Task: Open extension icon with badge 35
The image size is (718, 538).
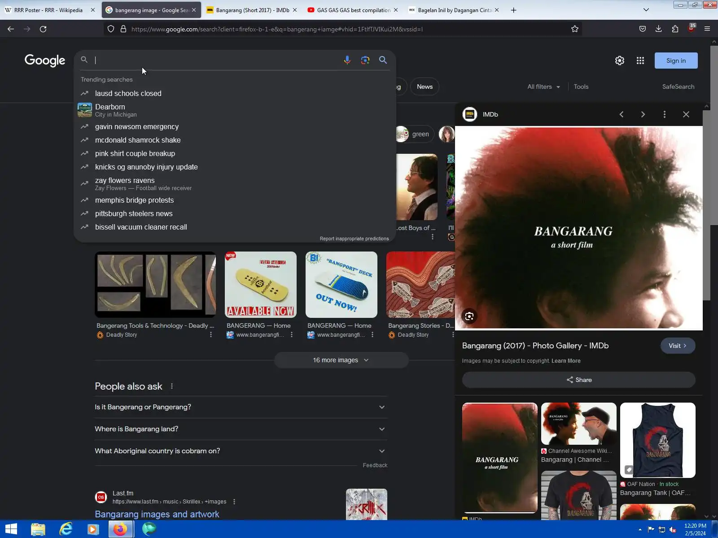Action: (692, 28)
